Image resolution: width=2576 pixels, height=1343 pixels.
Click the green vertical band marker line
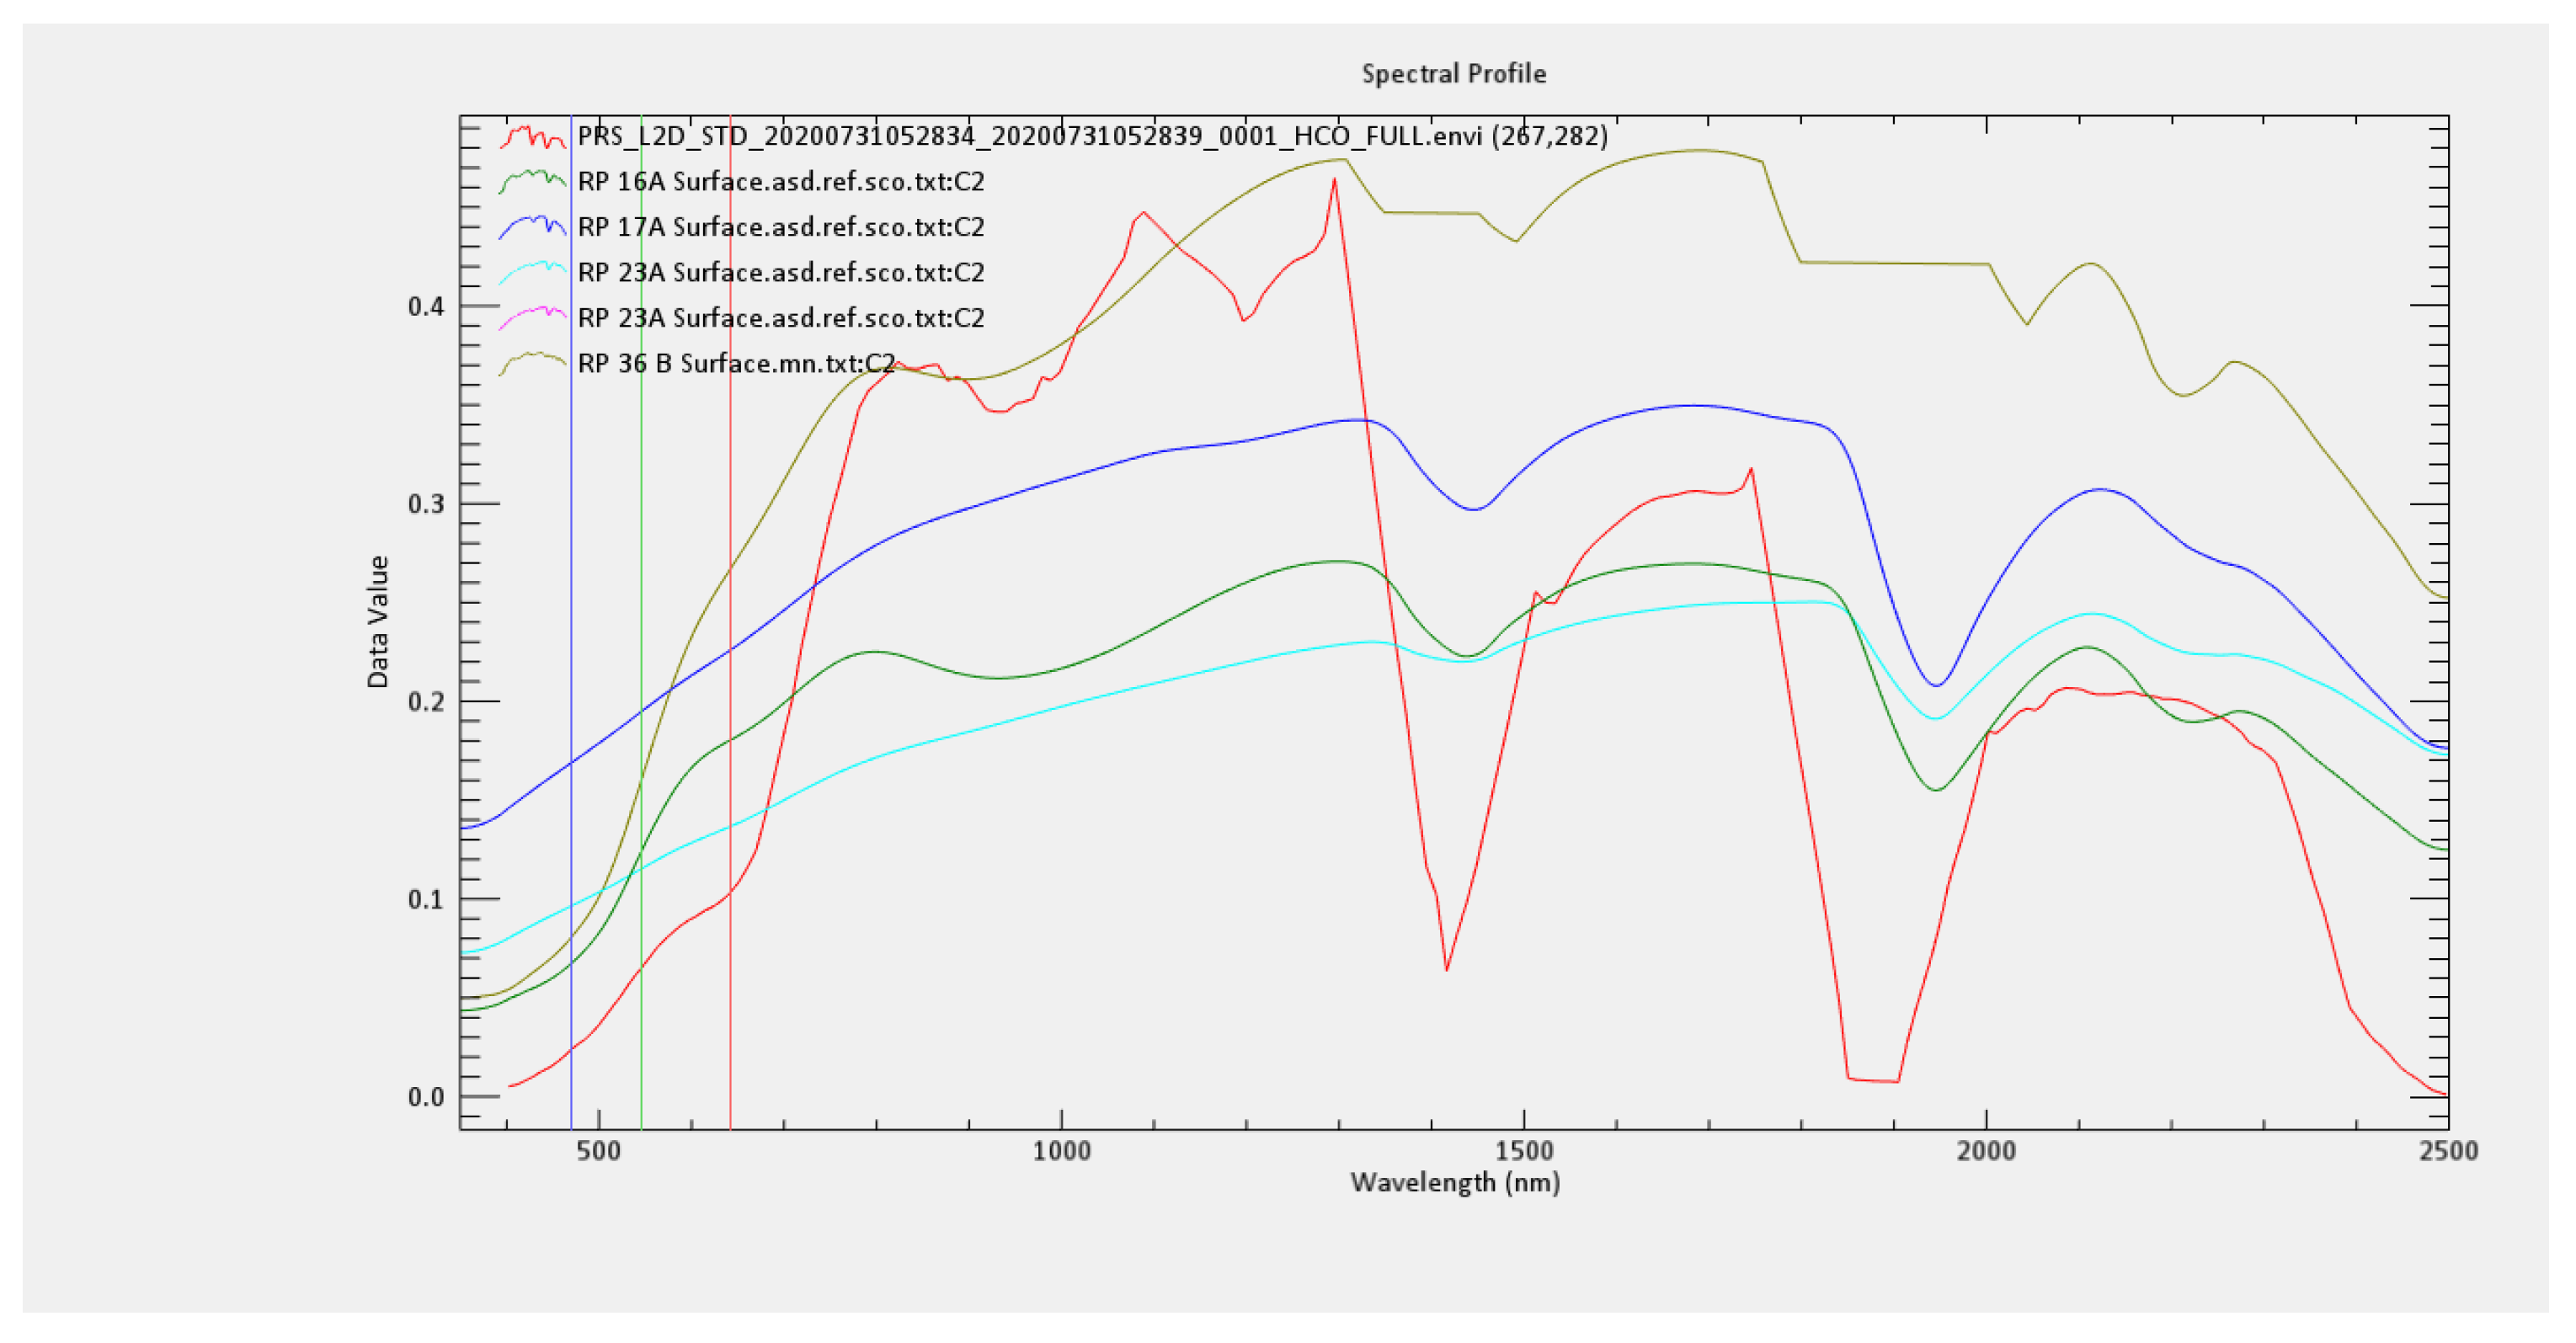tap(641, 500)
